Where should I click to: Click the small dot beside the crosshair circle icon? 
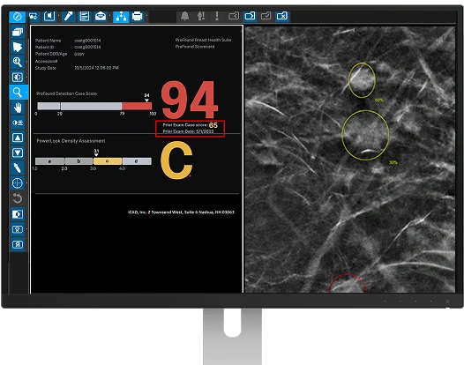[27, 183]
